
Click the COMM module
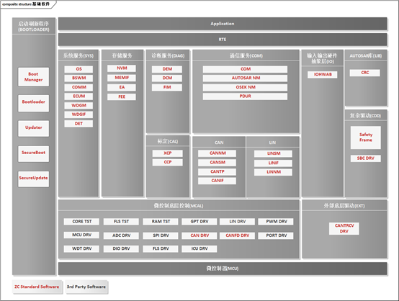coord(79,87)
